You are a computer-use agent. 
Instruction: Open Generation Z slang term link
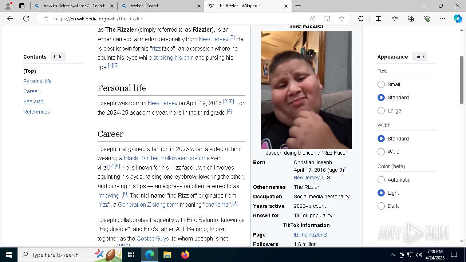pos(148,205)
